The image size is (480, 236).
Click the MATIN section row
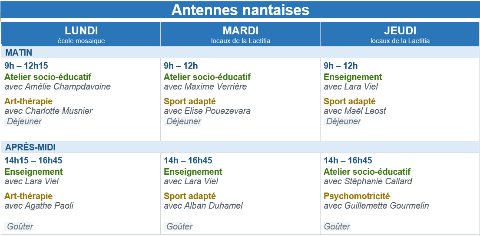click(x=240, y=52)
